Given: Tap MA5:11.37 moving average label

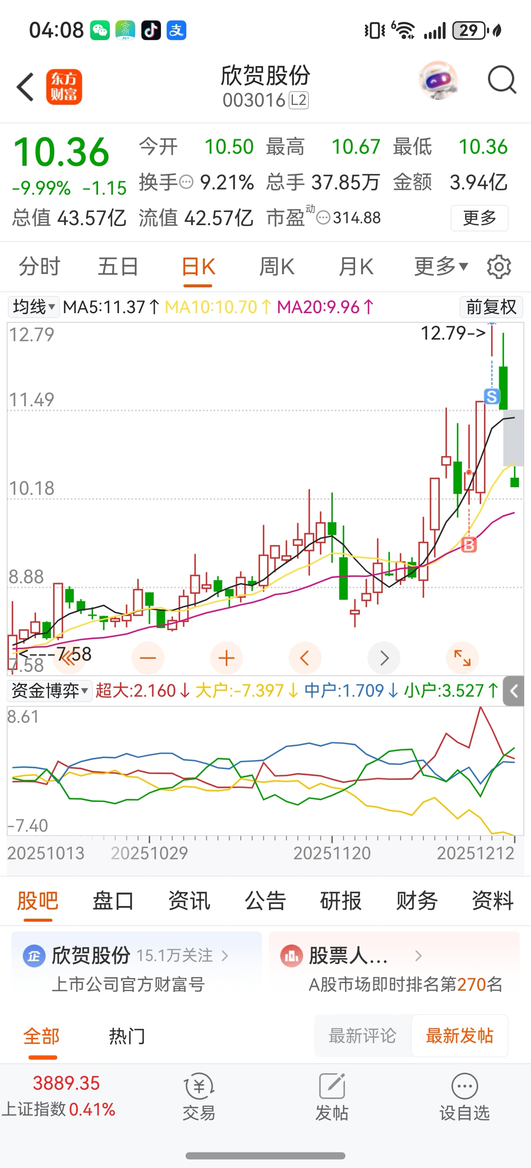Looking at the screenshot, I should [111, 307].
